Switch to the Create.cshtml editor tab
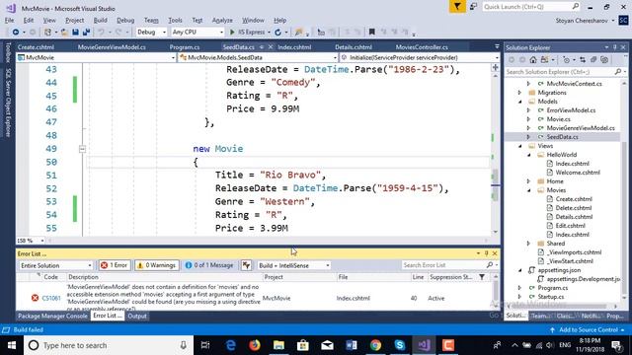The height and width of the screenshot is (355, 632). (x=36, y=47)
